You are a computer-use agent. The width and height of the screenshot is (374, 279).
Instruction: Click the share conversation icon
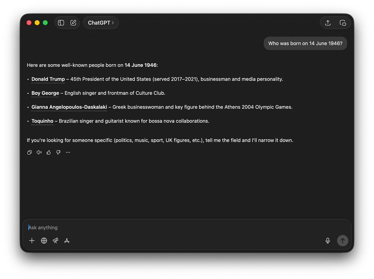(328, 23)
